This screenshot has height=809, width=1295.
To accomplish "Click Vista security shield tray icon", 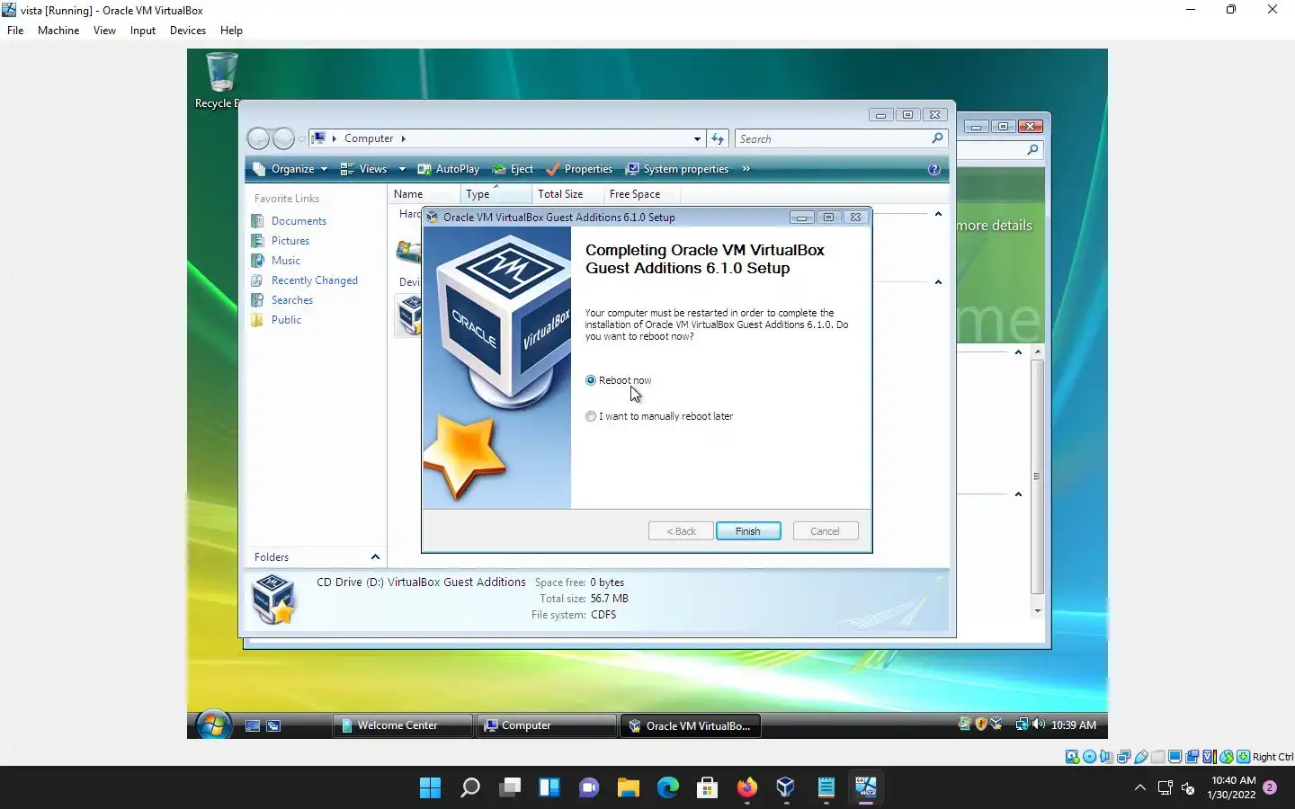I will [x=981, y=725].
